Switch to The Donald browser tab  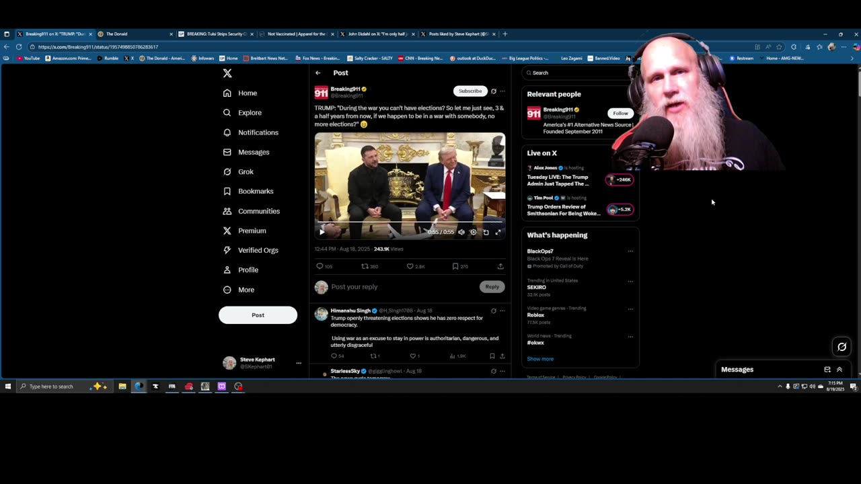135,34
